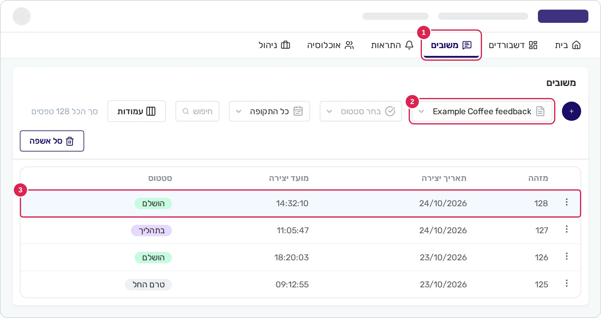Open the סל אשפה trash button
Viewport: 601px width, 318px height.
click(x=52, y=141)
